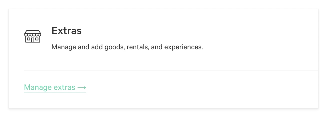The width and height of the screenshot is (328, 117).
Task: Select the arrow after Manage extras
Action: coord(82,87)
